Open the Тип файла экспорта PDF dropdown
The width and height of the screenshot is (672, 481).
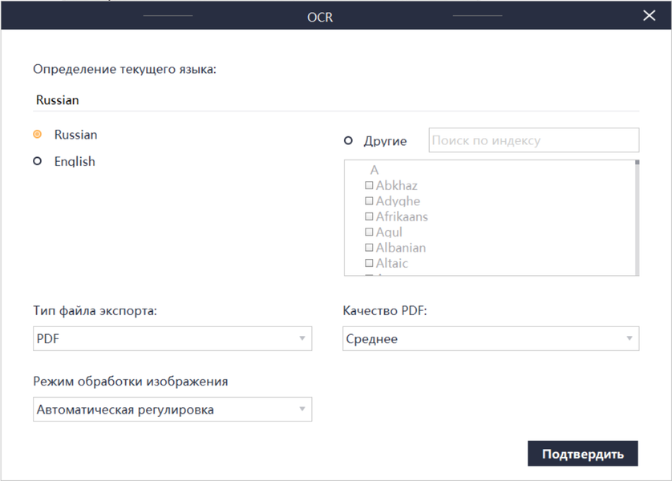(x=172, y=339)
